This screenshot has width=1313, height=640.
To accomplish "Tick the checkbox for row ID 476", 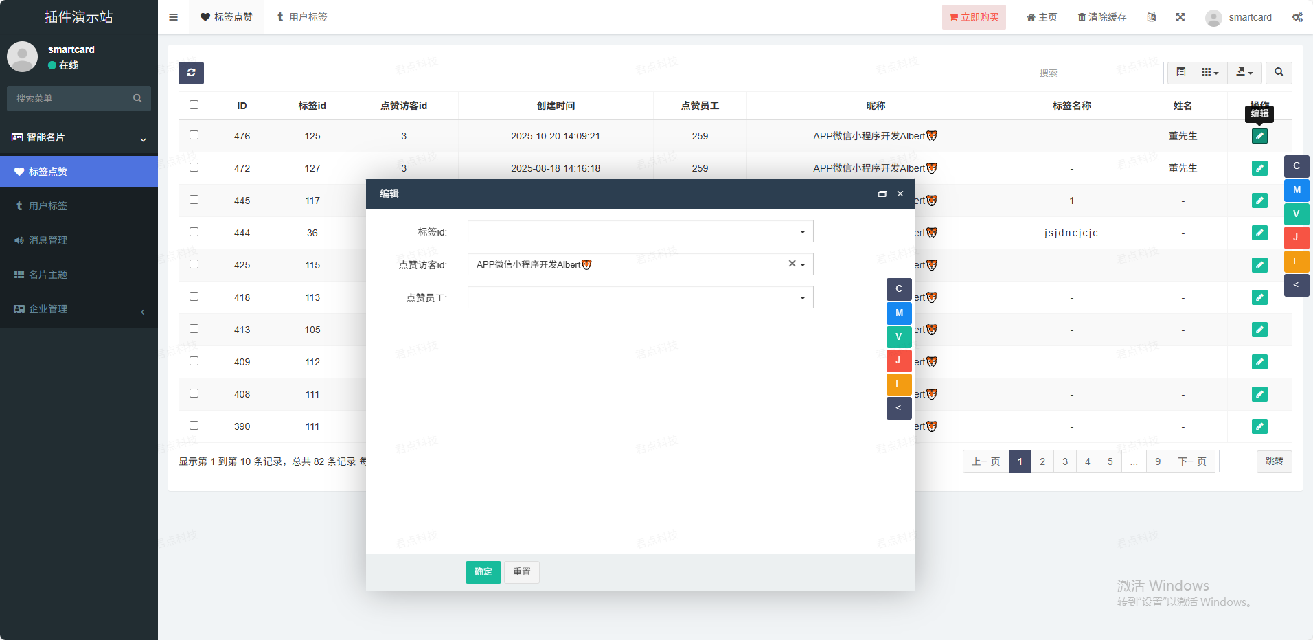I will pos(194,135).
